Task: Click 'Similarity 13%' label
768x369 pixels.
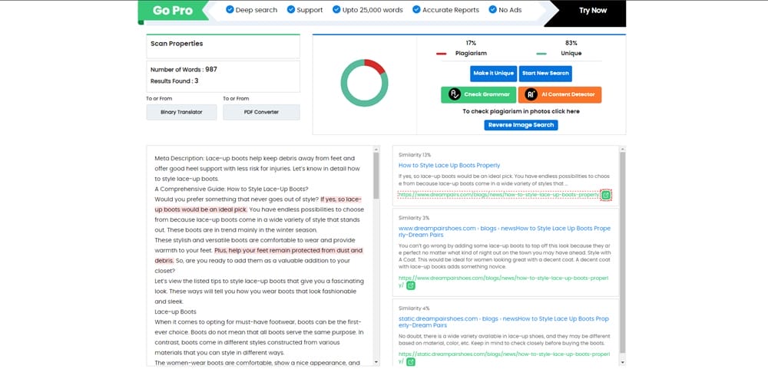Action: (x=415, y=155)
